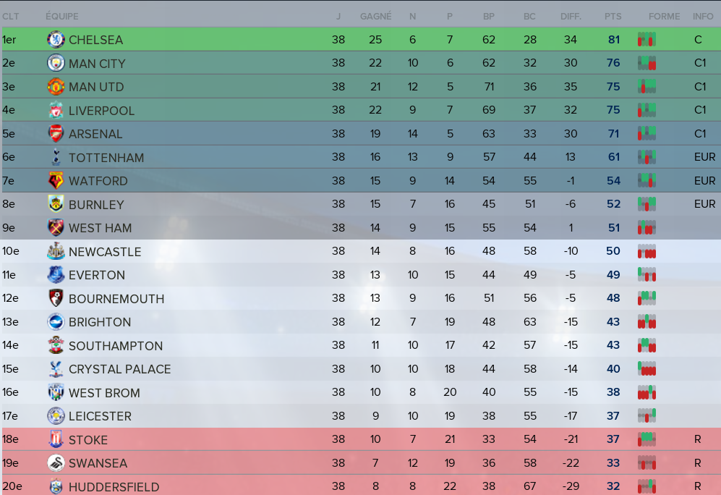Click the Chelsea club crest
This screenshot has height=495, width=721.
(56, 40)
